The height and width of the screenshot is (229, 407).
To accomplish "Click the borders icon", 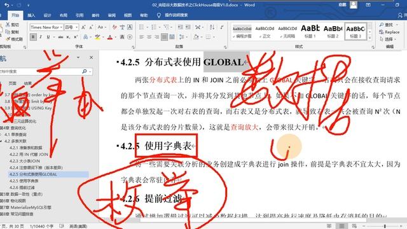I will point(208,37).
